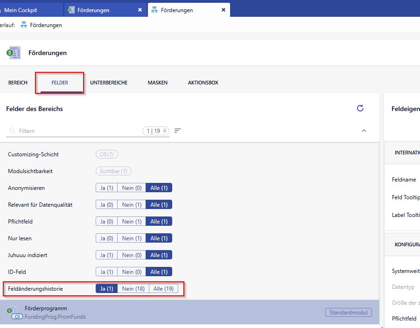Click the Förderprogramm field icon in list
Image resolution: width=420 pixels, height=328 pixels.
coord(12,310)
